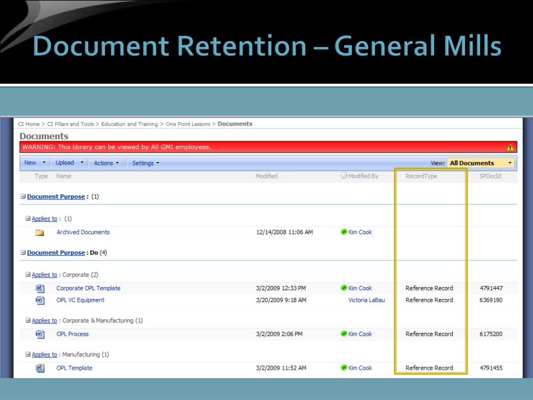Open the New dropdown menu
This screenshot has height=400, width=533.
coord(35,163)
